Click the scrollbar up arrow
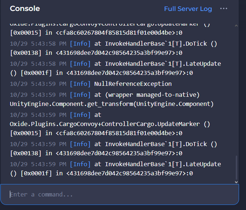Viewport: 246px width, 210px height. pos(236,26)
